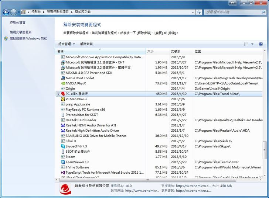The image size is (269, 198).
Task: Click the TeamViewer 10 icon
Action: [x=63, y=162]
